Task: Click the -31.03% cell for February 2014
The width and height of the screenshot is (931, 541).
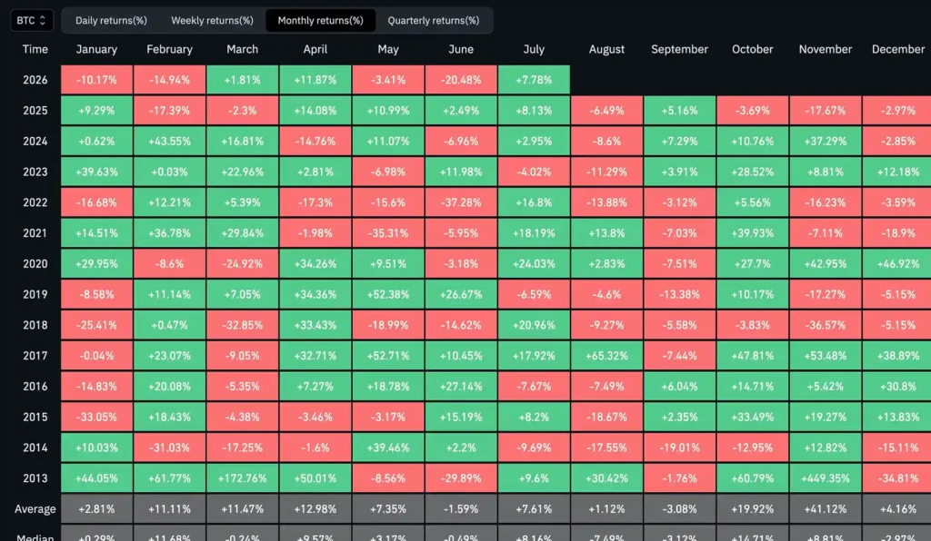Action: click(170, 448)
